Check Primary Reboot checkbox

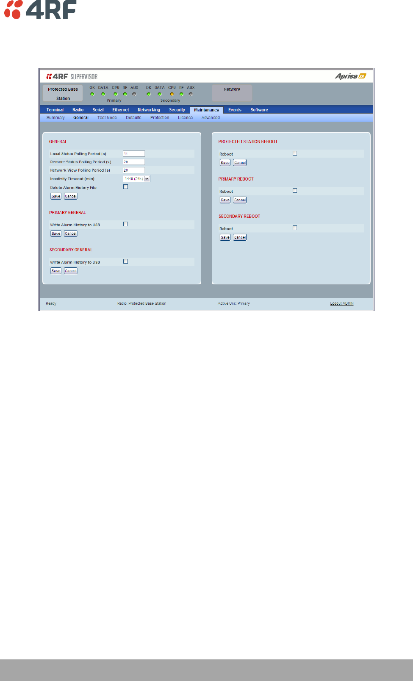click(295, 191)
